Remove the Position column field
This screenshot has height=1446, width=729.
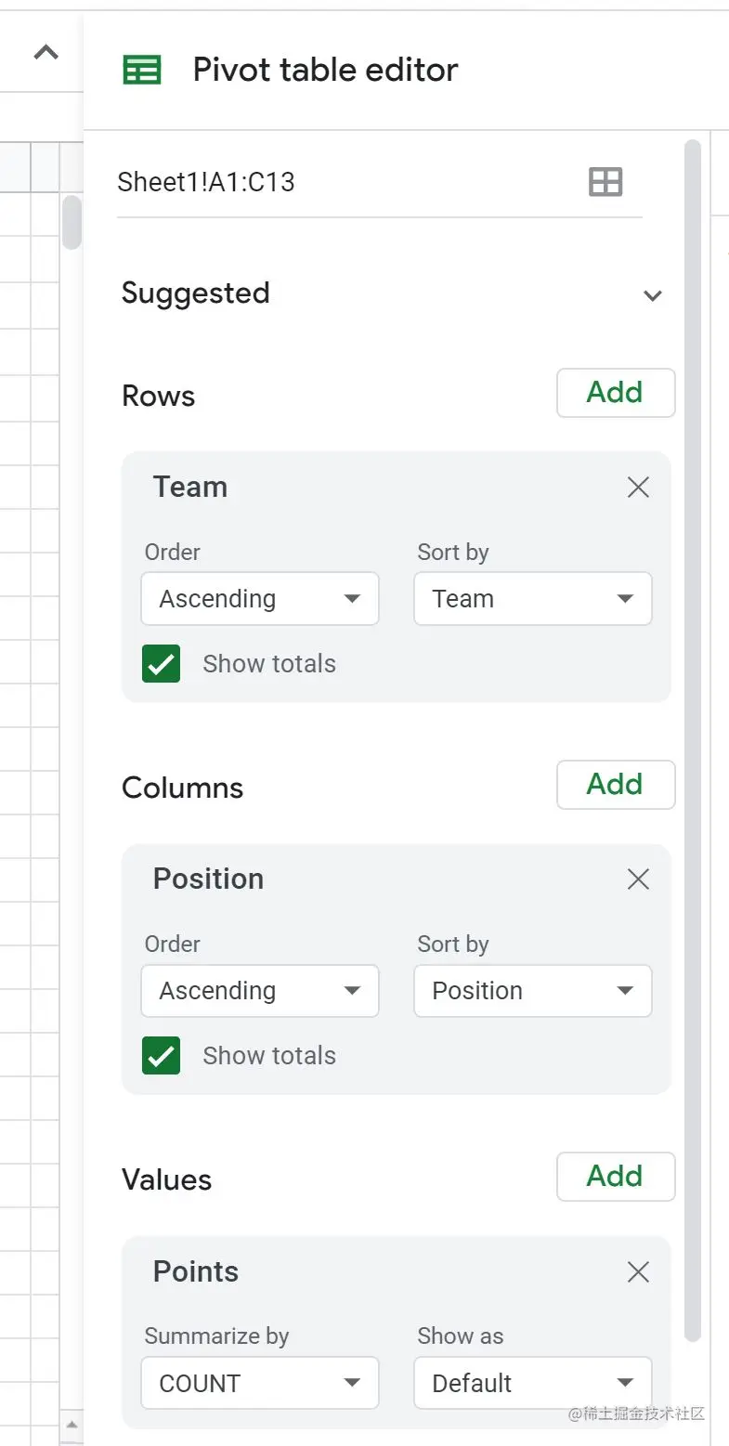(638, 879)
